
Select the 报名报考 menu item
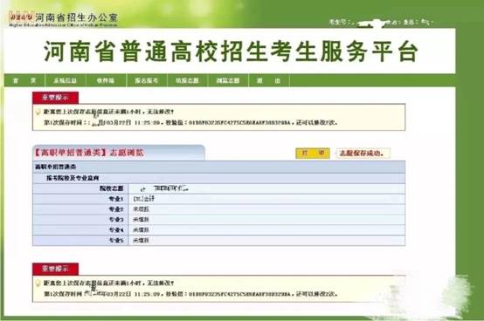pyautogui.click(x=147, y=81)
